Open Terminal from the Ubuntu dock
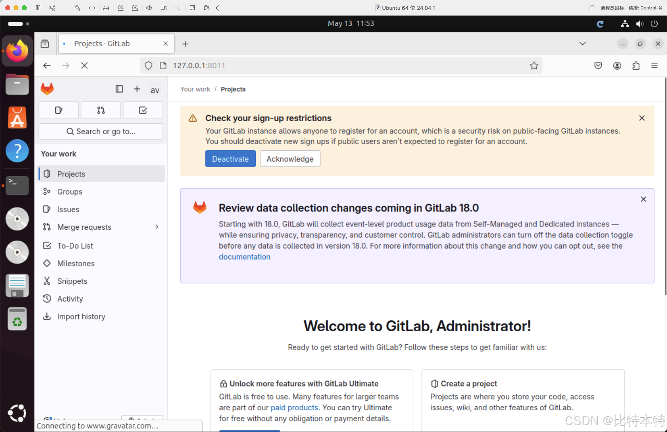The image size is (667, 432). pyautogui.click(x=17, y=185)
